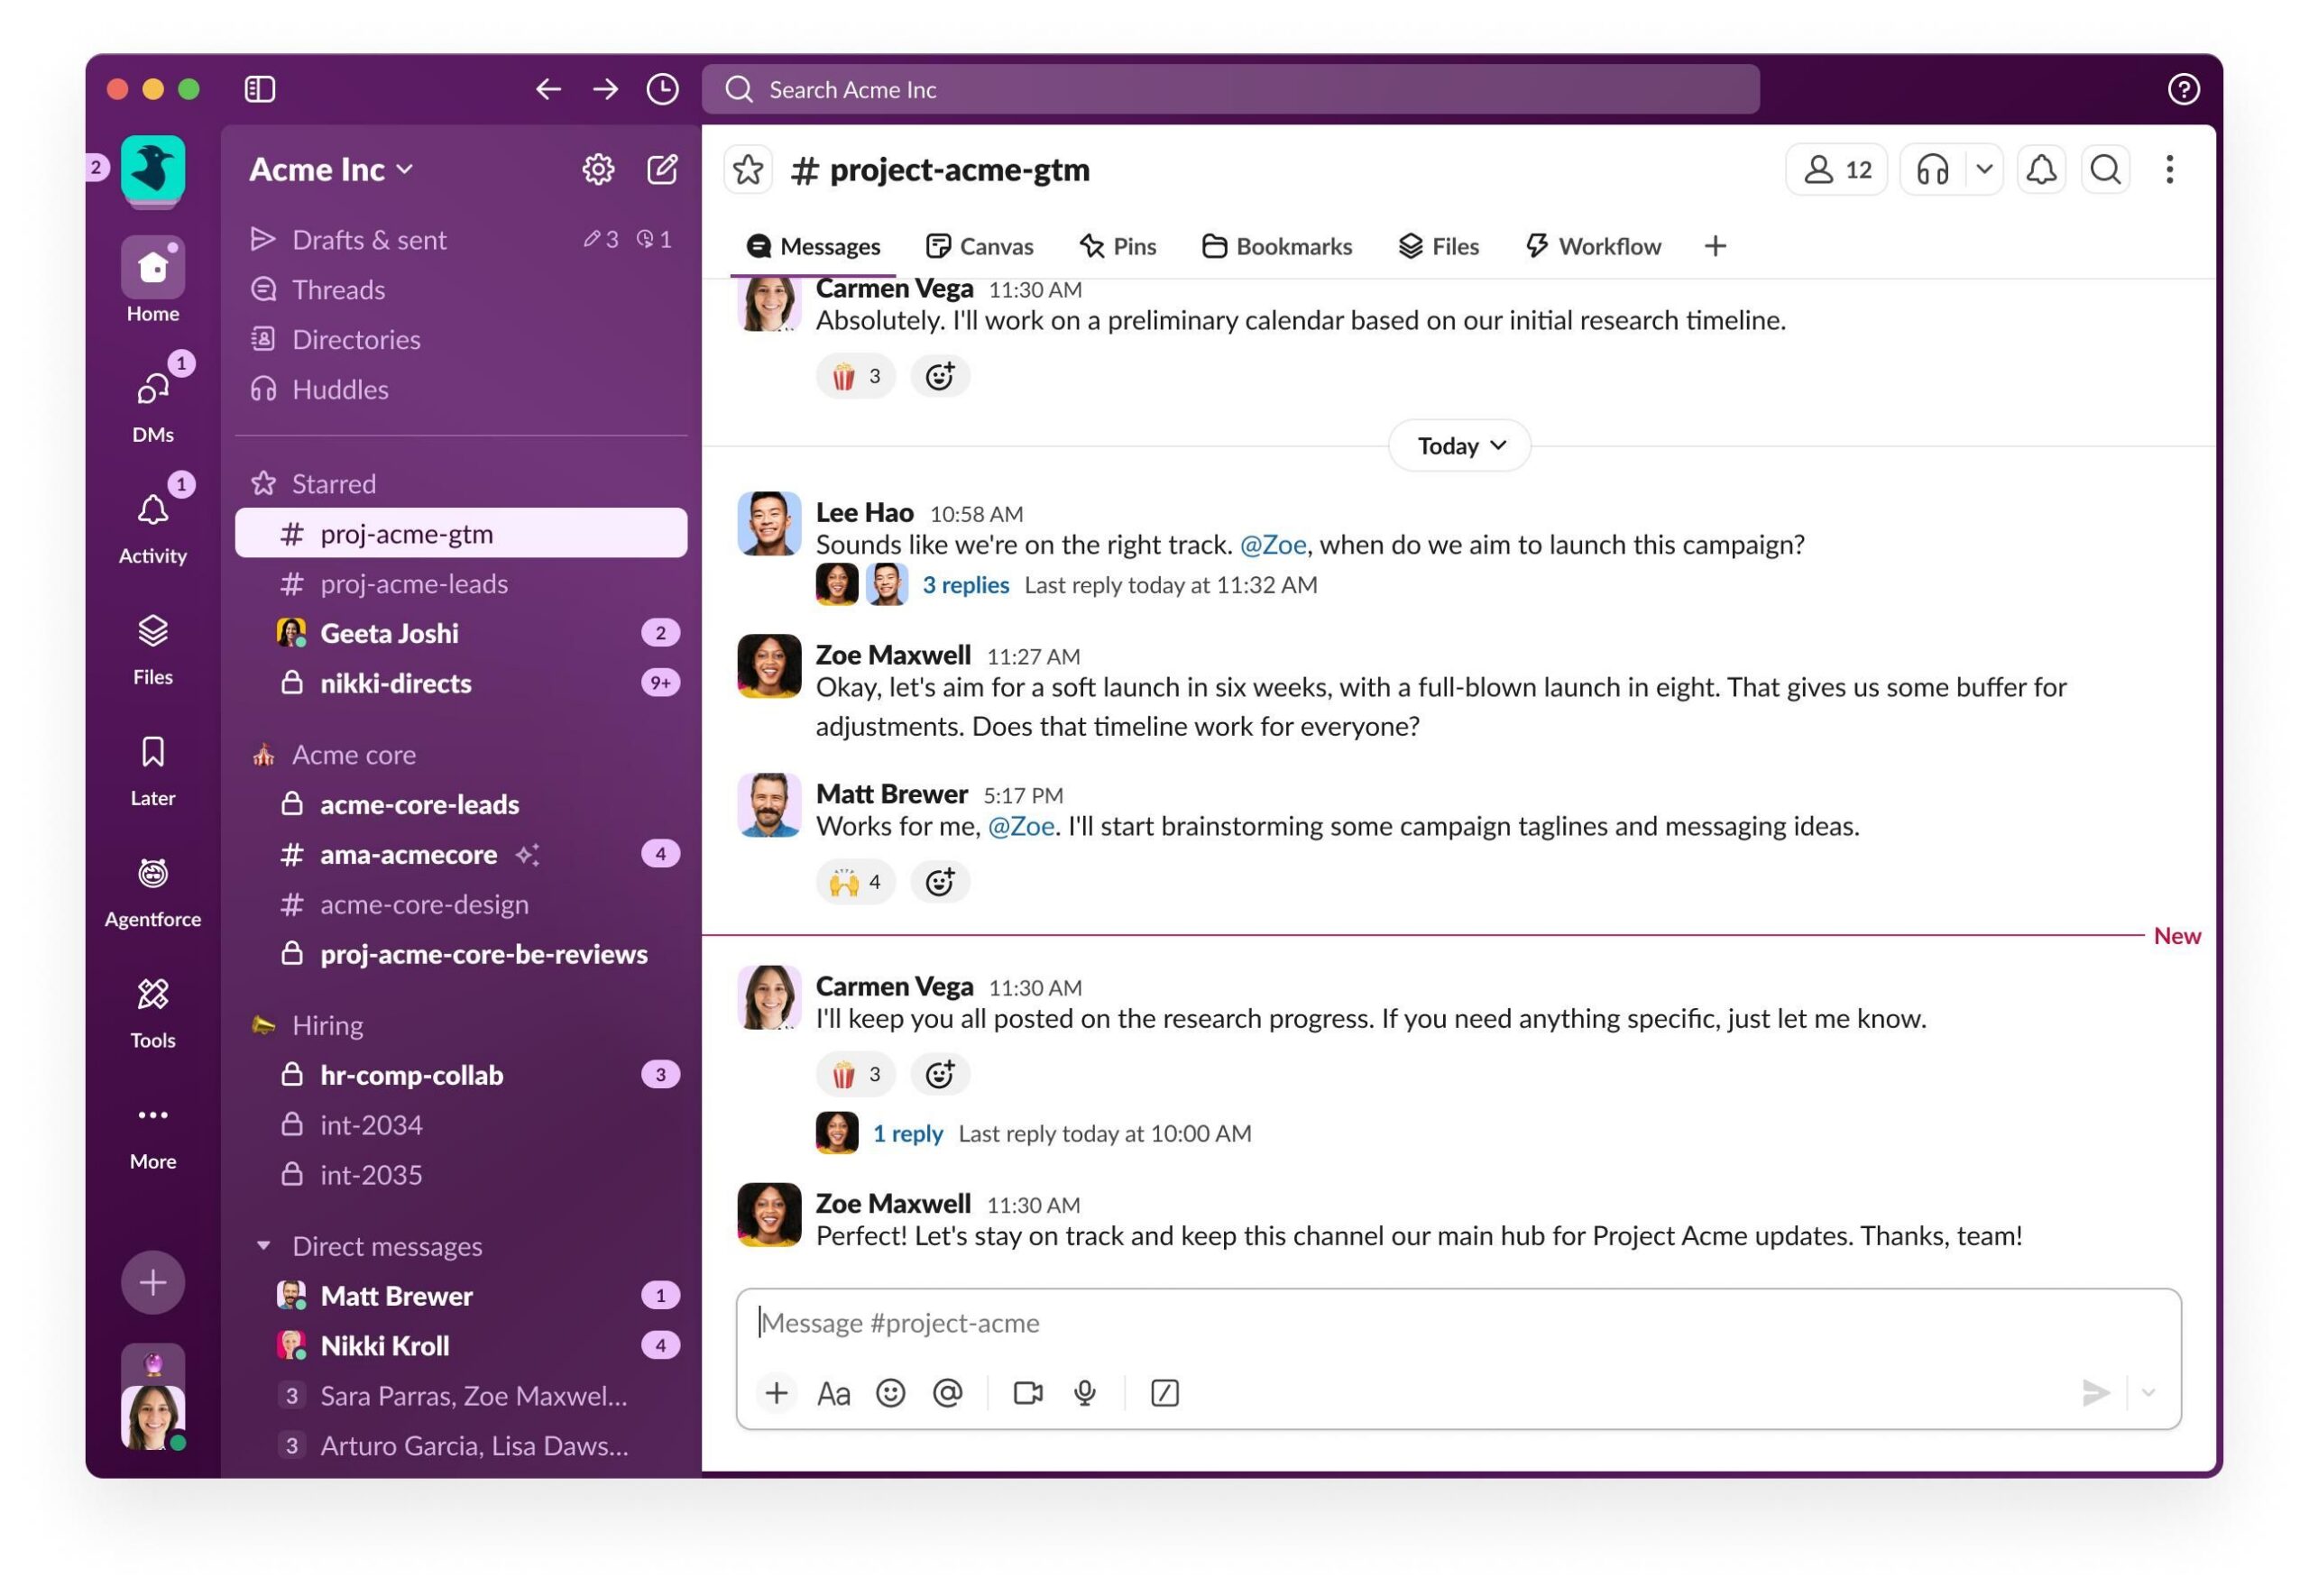Click the message input field
Image resolution: width=2309 pixels, height=1596 pixels.
1458,1322
